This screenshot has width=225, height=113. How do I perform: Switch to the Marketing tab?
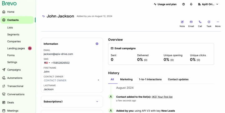pos(127,79)
